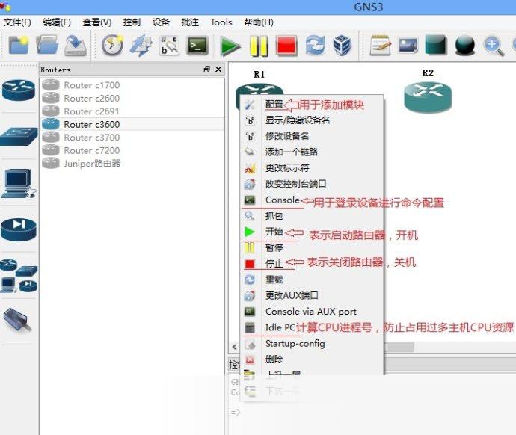Click the canvas horizontal scrollbar left arrow
Screen dimensions: 516x435
pos(234,347)
